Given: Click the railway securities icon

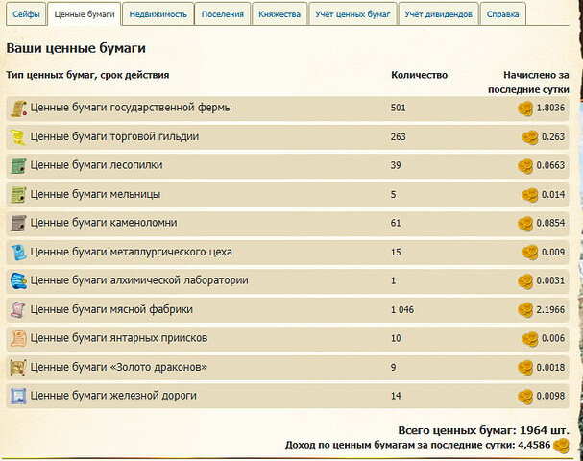Looking at the screenshot, I should point(18,396).
